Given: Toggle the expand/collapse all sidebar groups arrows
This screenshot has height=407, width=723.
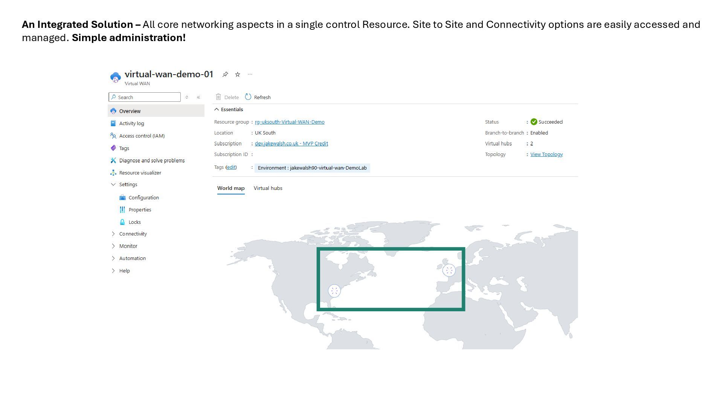Looking at the screenshot, I should tap(187, 97).
